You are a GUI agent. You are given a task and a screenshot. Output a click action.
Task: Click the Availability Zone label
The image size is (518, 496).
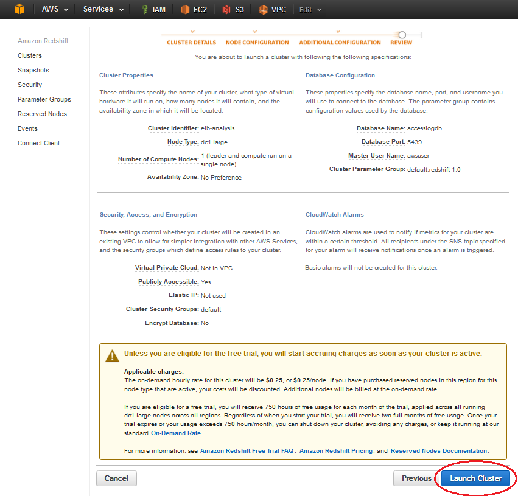[173, 177]
